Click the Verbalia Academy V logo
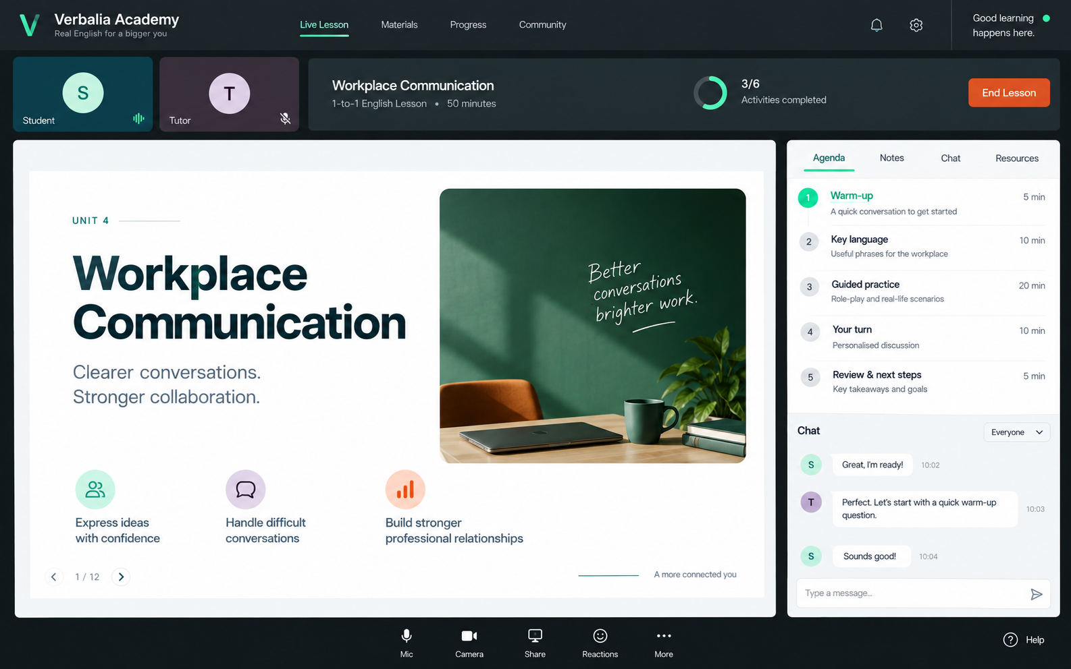Screen dimensions: 1071x669 [29, 25]
